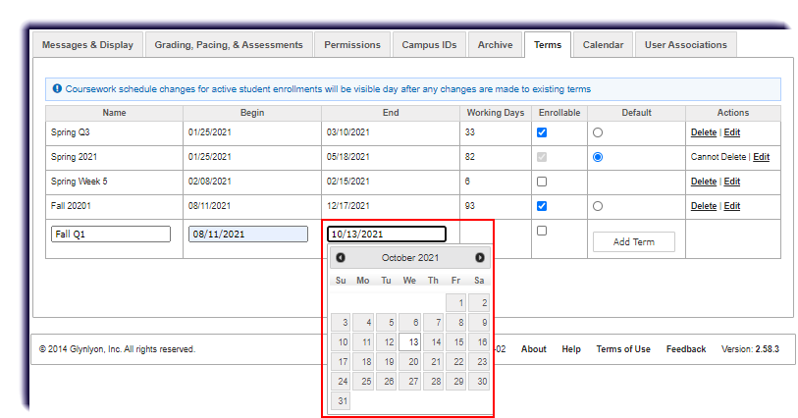Switch to the Calendar tab

click(603, 45)
